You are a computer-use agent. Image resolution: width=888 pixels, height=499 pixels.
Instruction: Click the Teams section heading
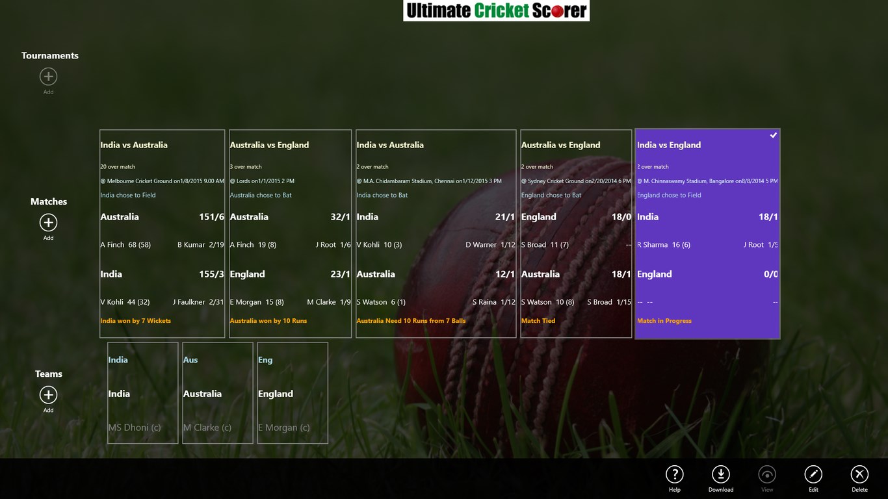(x=49, y=374)
